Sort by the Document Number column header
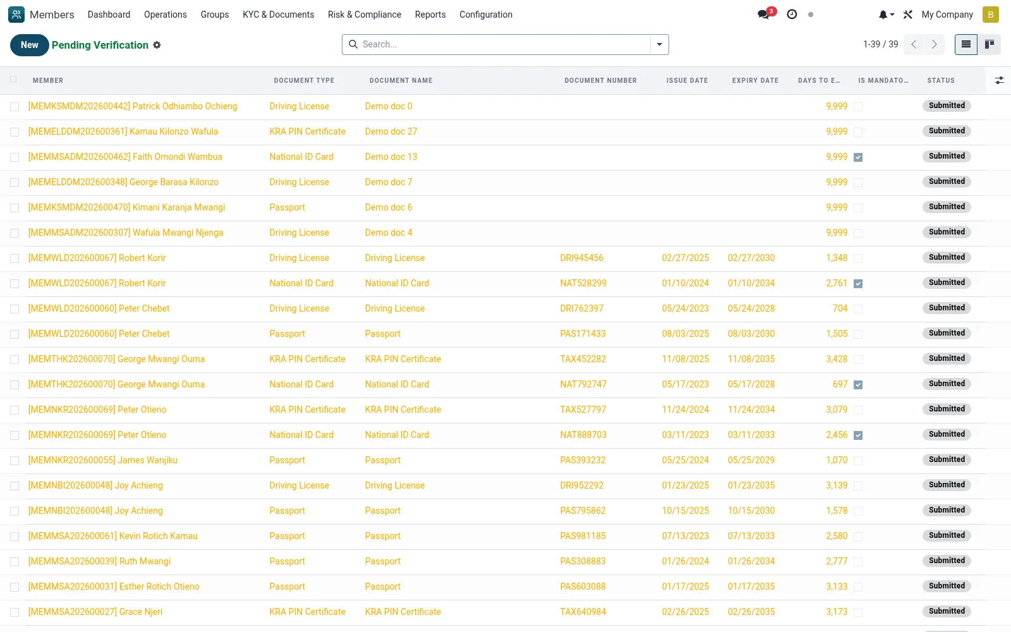This screenshot has width=1011, height=632. click(600, 80)
